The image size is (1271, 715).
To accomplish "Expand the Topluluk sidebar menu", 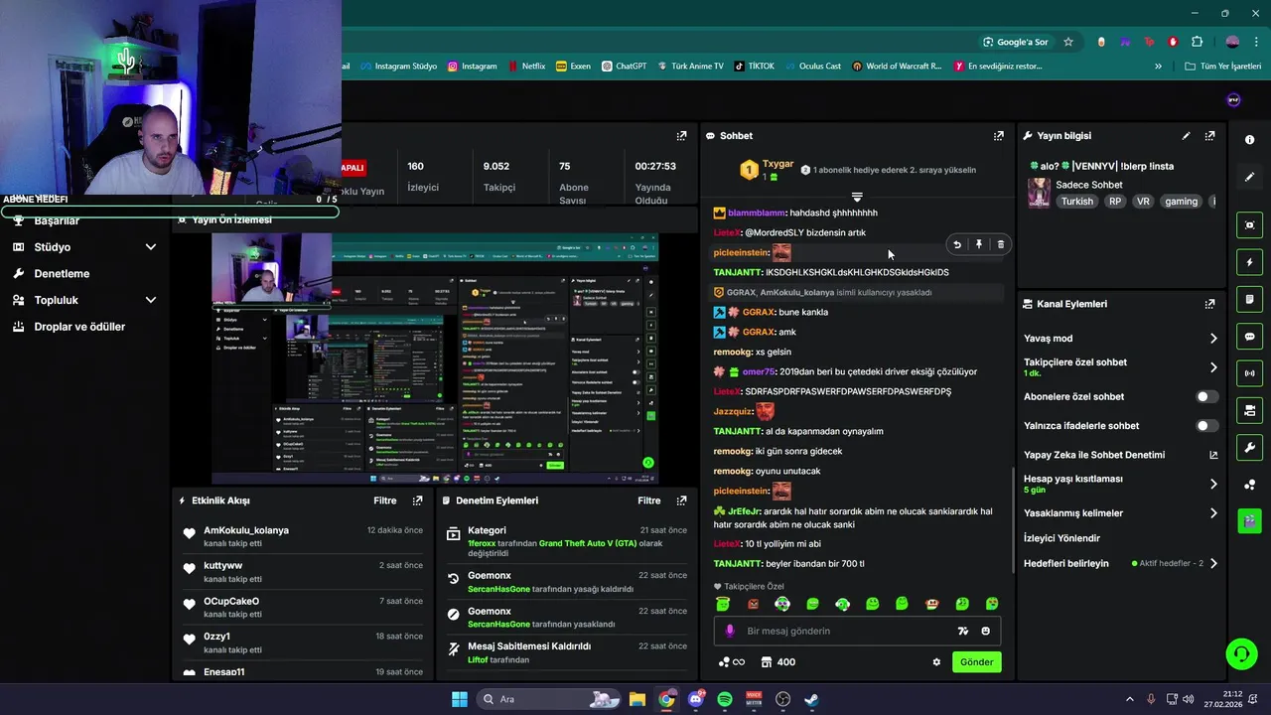I will coord(151,300).
